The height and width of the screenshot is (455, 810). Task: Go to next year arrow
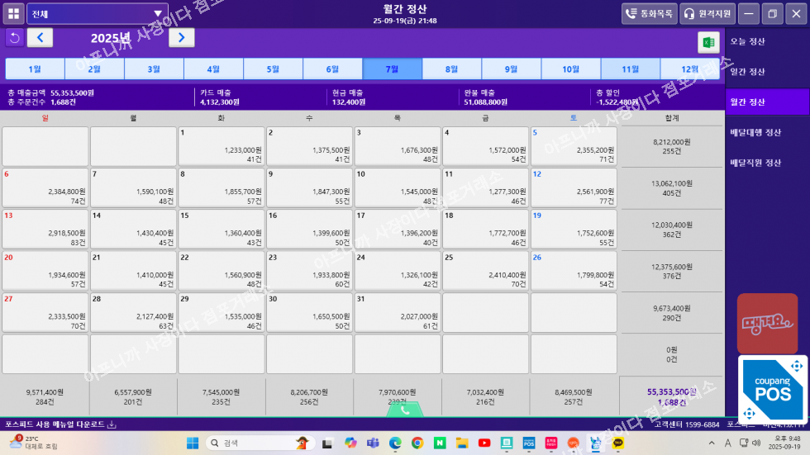pyautogui.click(x=182, y=37)
